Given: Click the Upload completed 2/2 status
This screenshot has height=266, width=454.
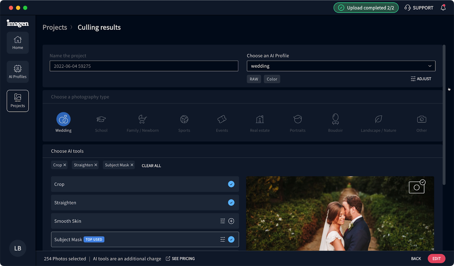Looking at the screenshot, I should pyautogui.click(x=366, y=8).
